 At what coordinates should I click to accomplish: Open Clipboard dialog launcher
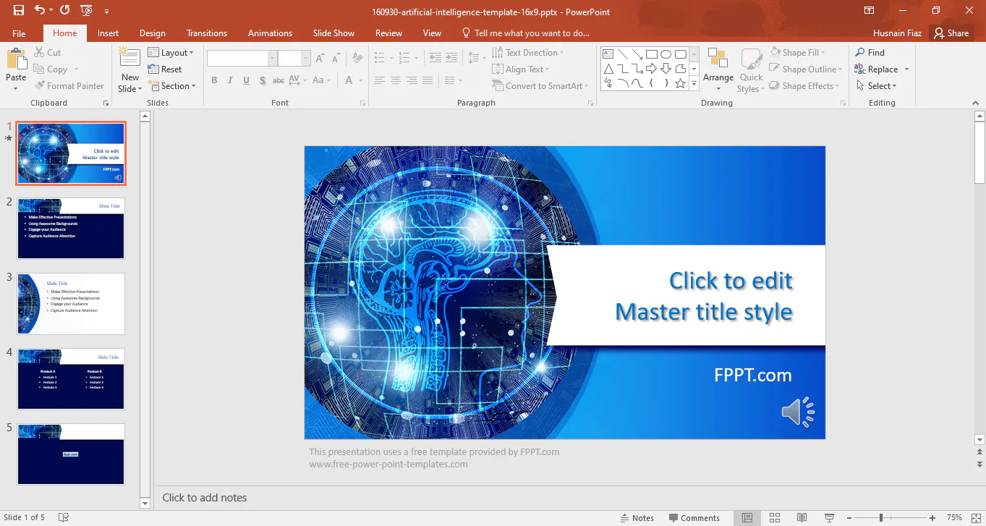tap(106, 103)
